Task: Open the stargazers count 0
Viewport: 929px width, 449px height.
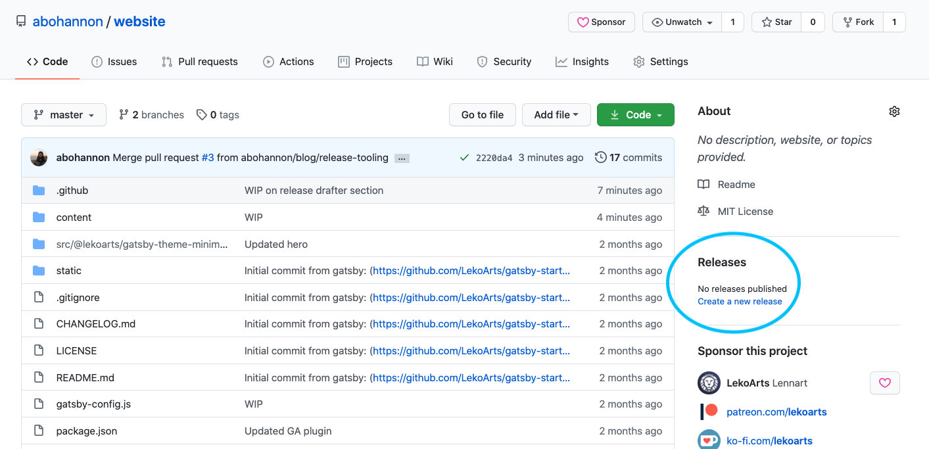Action: [813, 22]
